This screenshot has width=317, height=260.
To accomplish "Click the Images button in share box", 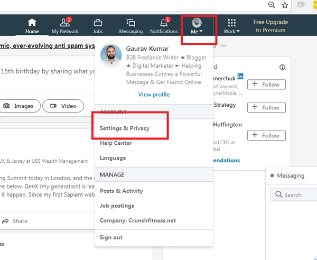I will (19, 106).
